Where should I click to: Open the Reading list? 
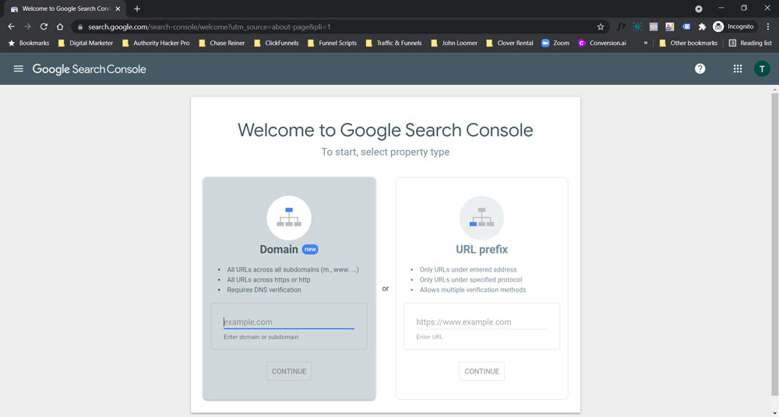750,44
